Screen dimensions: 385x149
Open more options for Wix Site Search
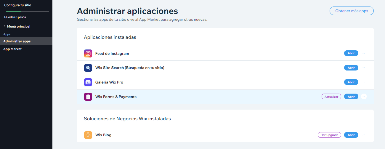pyautogui.click(x=364, y=68)
